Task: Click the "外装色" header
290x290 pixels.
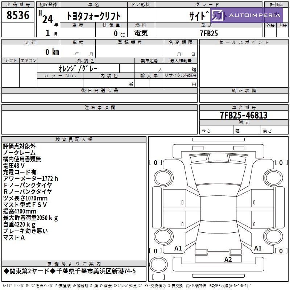Action: tap(86, 61)
